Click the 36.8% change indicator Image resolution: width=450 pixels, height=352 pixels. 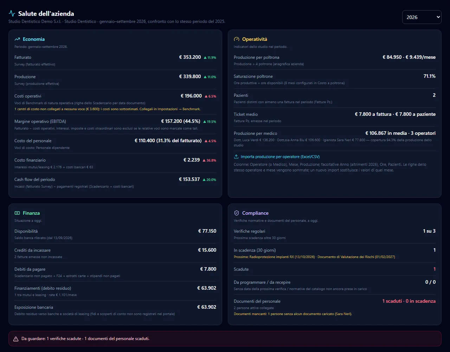[x=209, y=160]
